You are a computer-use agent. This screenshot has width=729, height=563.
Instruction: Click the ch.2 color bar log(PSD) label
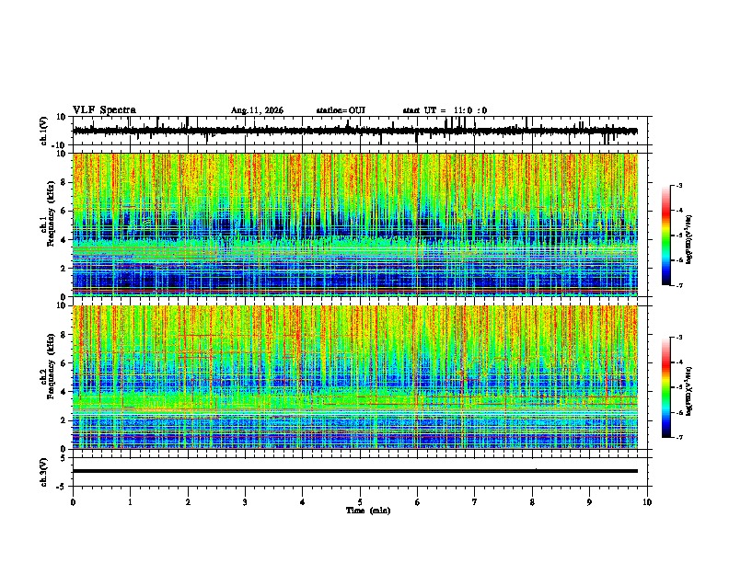(689, 391)
